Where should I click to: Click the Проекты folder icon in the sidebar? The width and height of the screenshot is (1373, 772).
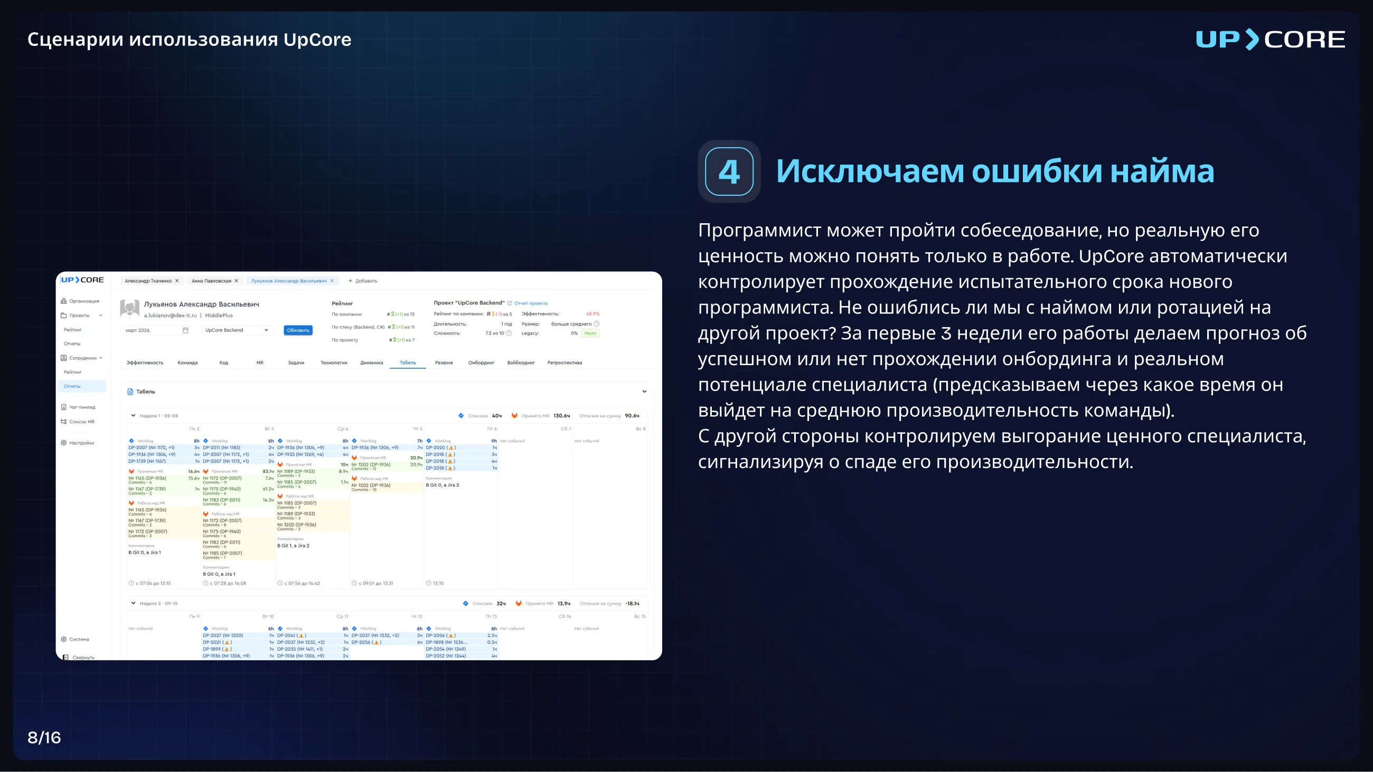pyautogui.click(x=63, y=316)
